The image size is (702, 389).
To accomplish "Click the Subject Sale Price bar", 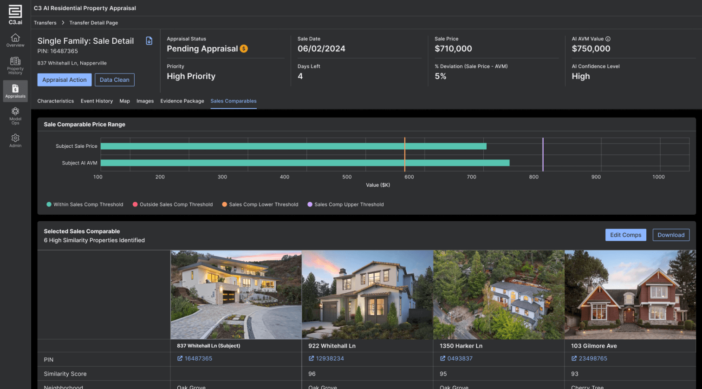I will (x=293, y=146).
